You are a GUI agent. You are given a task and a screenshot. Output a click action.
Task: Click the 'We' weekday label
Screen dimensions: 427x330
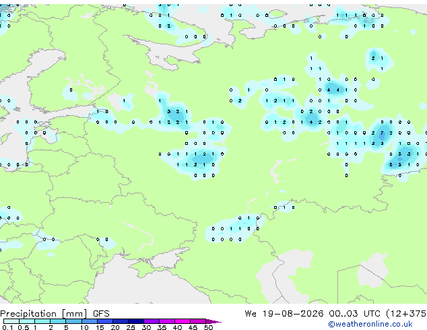pyautogui.click(x=251, y=314)
